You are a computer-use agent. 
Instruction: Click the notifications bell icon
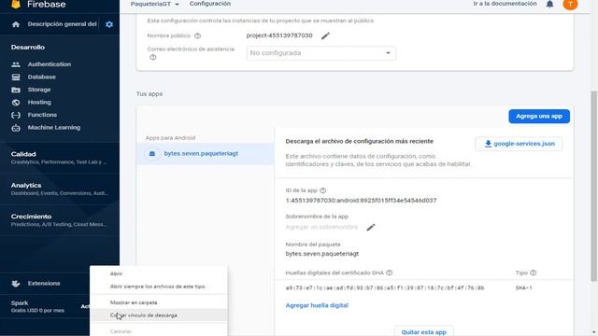pos(549,4)
